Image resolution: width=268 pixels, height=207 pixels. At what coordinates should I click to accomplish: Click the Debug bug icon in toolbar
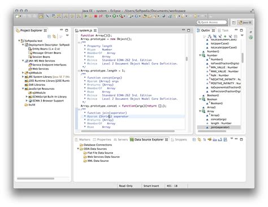click(107, 16)
